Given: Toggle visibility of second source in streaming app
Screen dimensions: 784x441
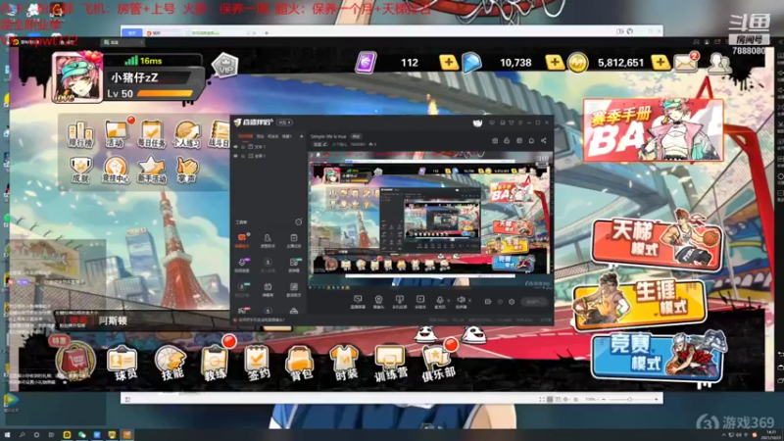Looking at the screenshot, I should [235, 156].
